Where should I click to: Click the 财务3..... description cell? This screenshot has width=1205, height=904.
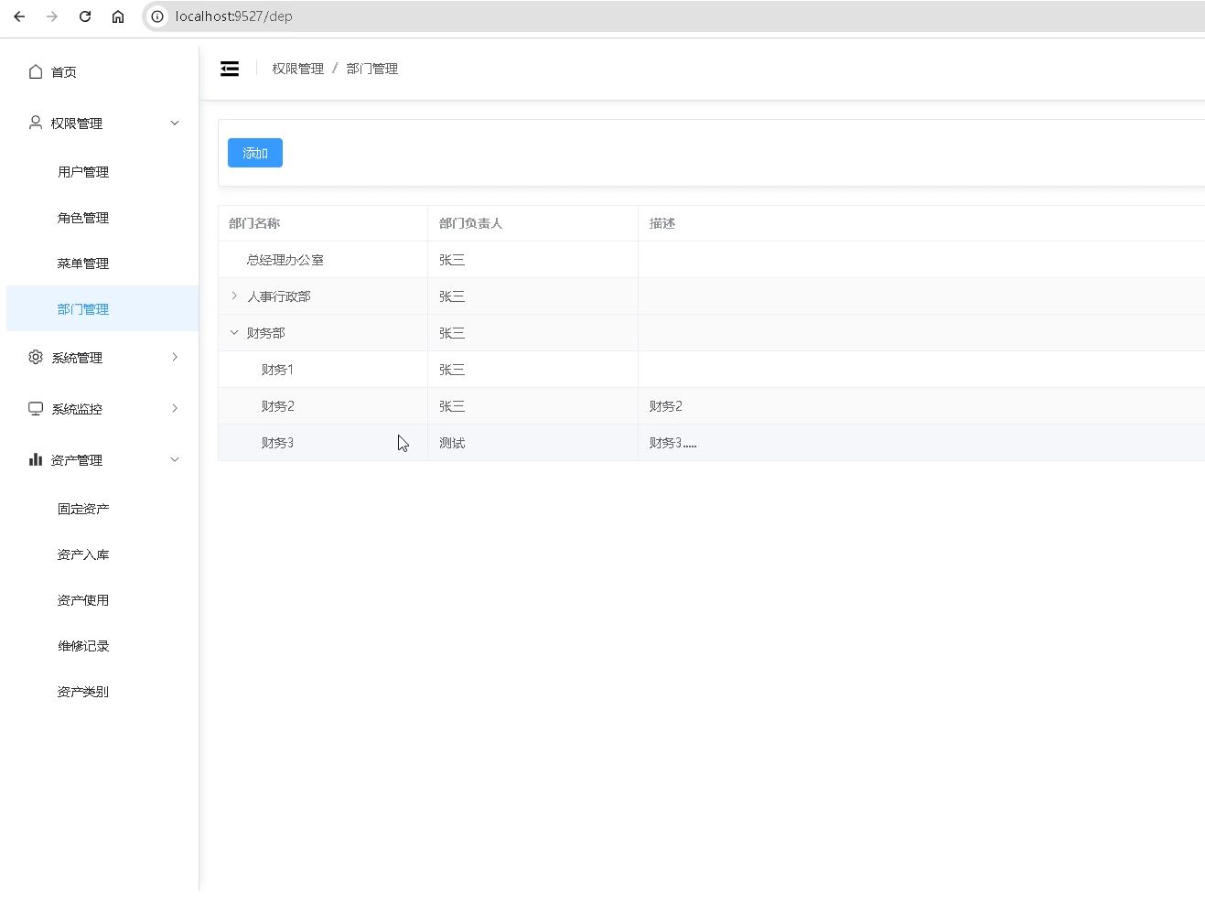click(921, 443)
